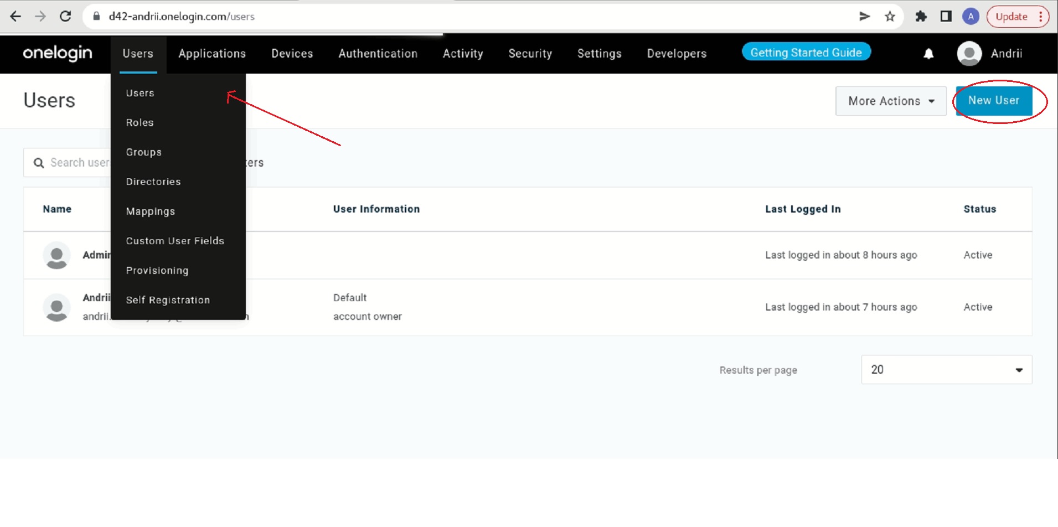The width and height of the screenshot is (1058, 527).
Task: Open the browser side panel icon
Action: (946, 17)
